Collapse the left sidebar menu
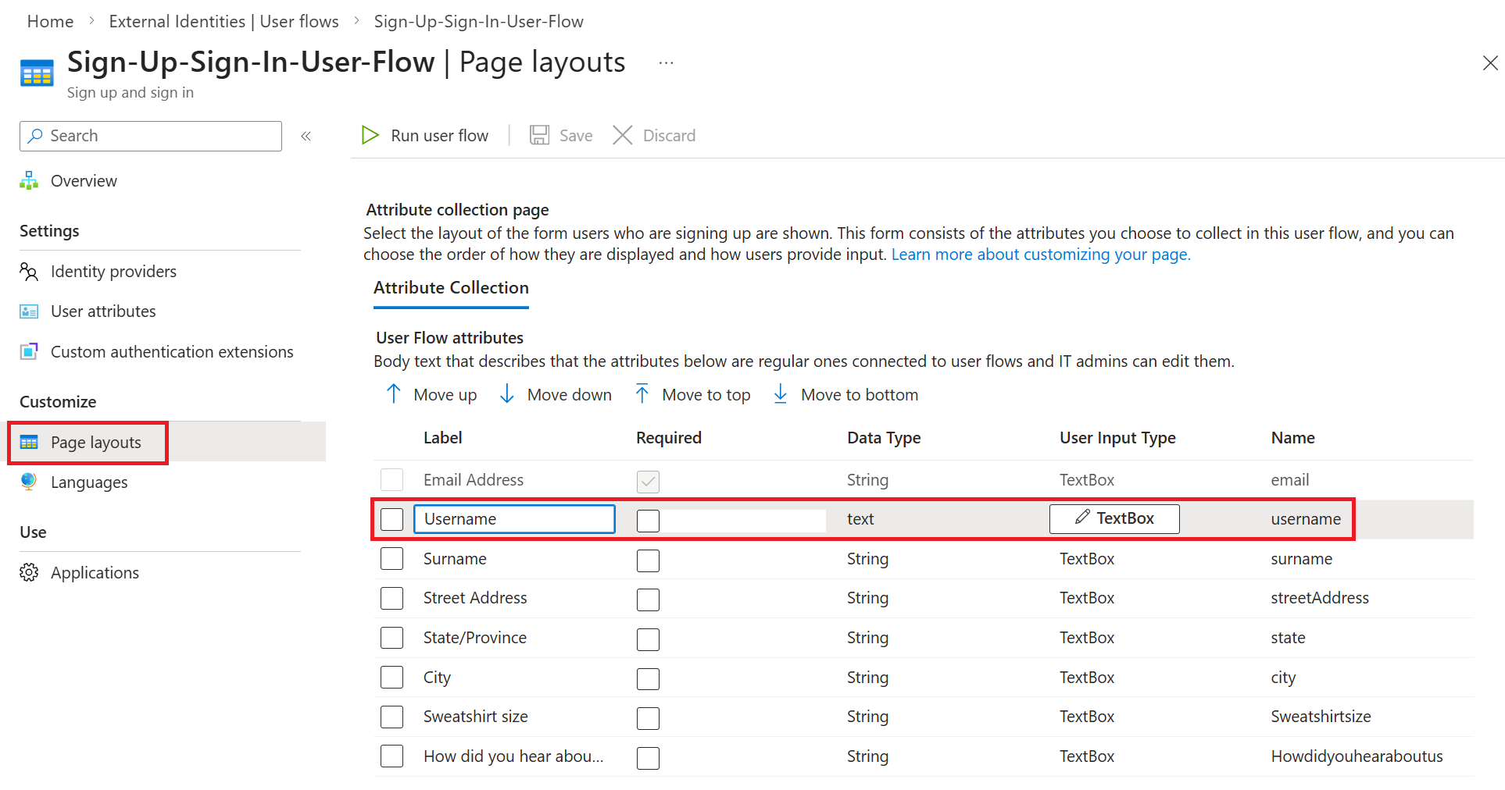The width and height of the screenshot is (1505, 790). coord(306,136)
